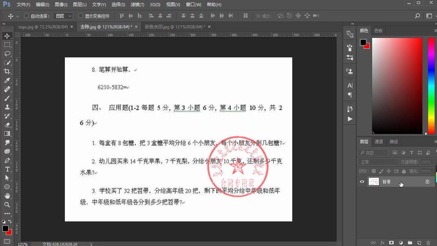This screenshot has height=246, width=437.
Task: Add a layer mask via bottom icon
Action: (392, 243)
